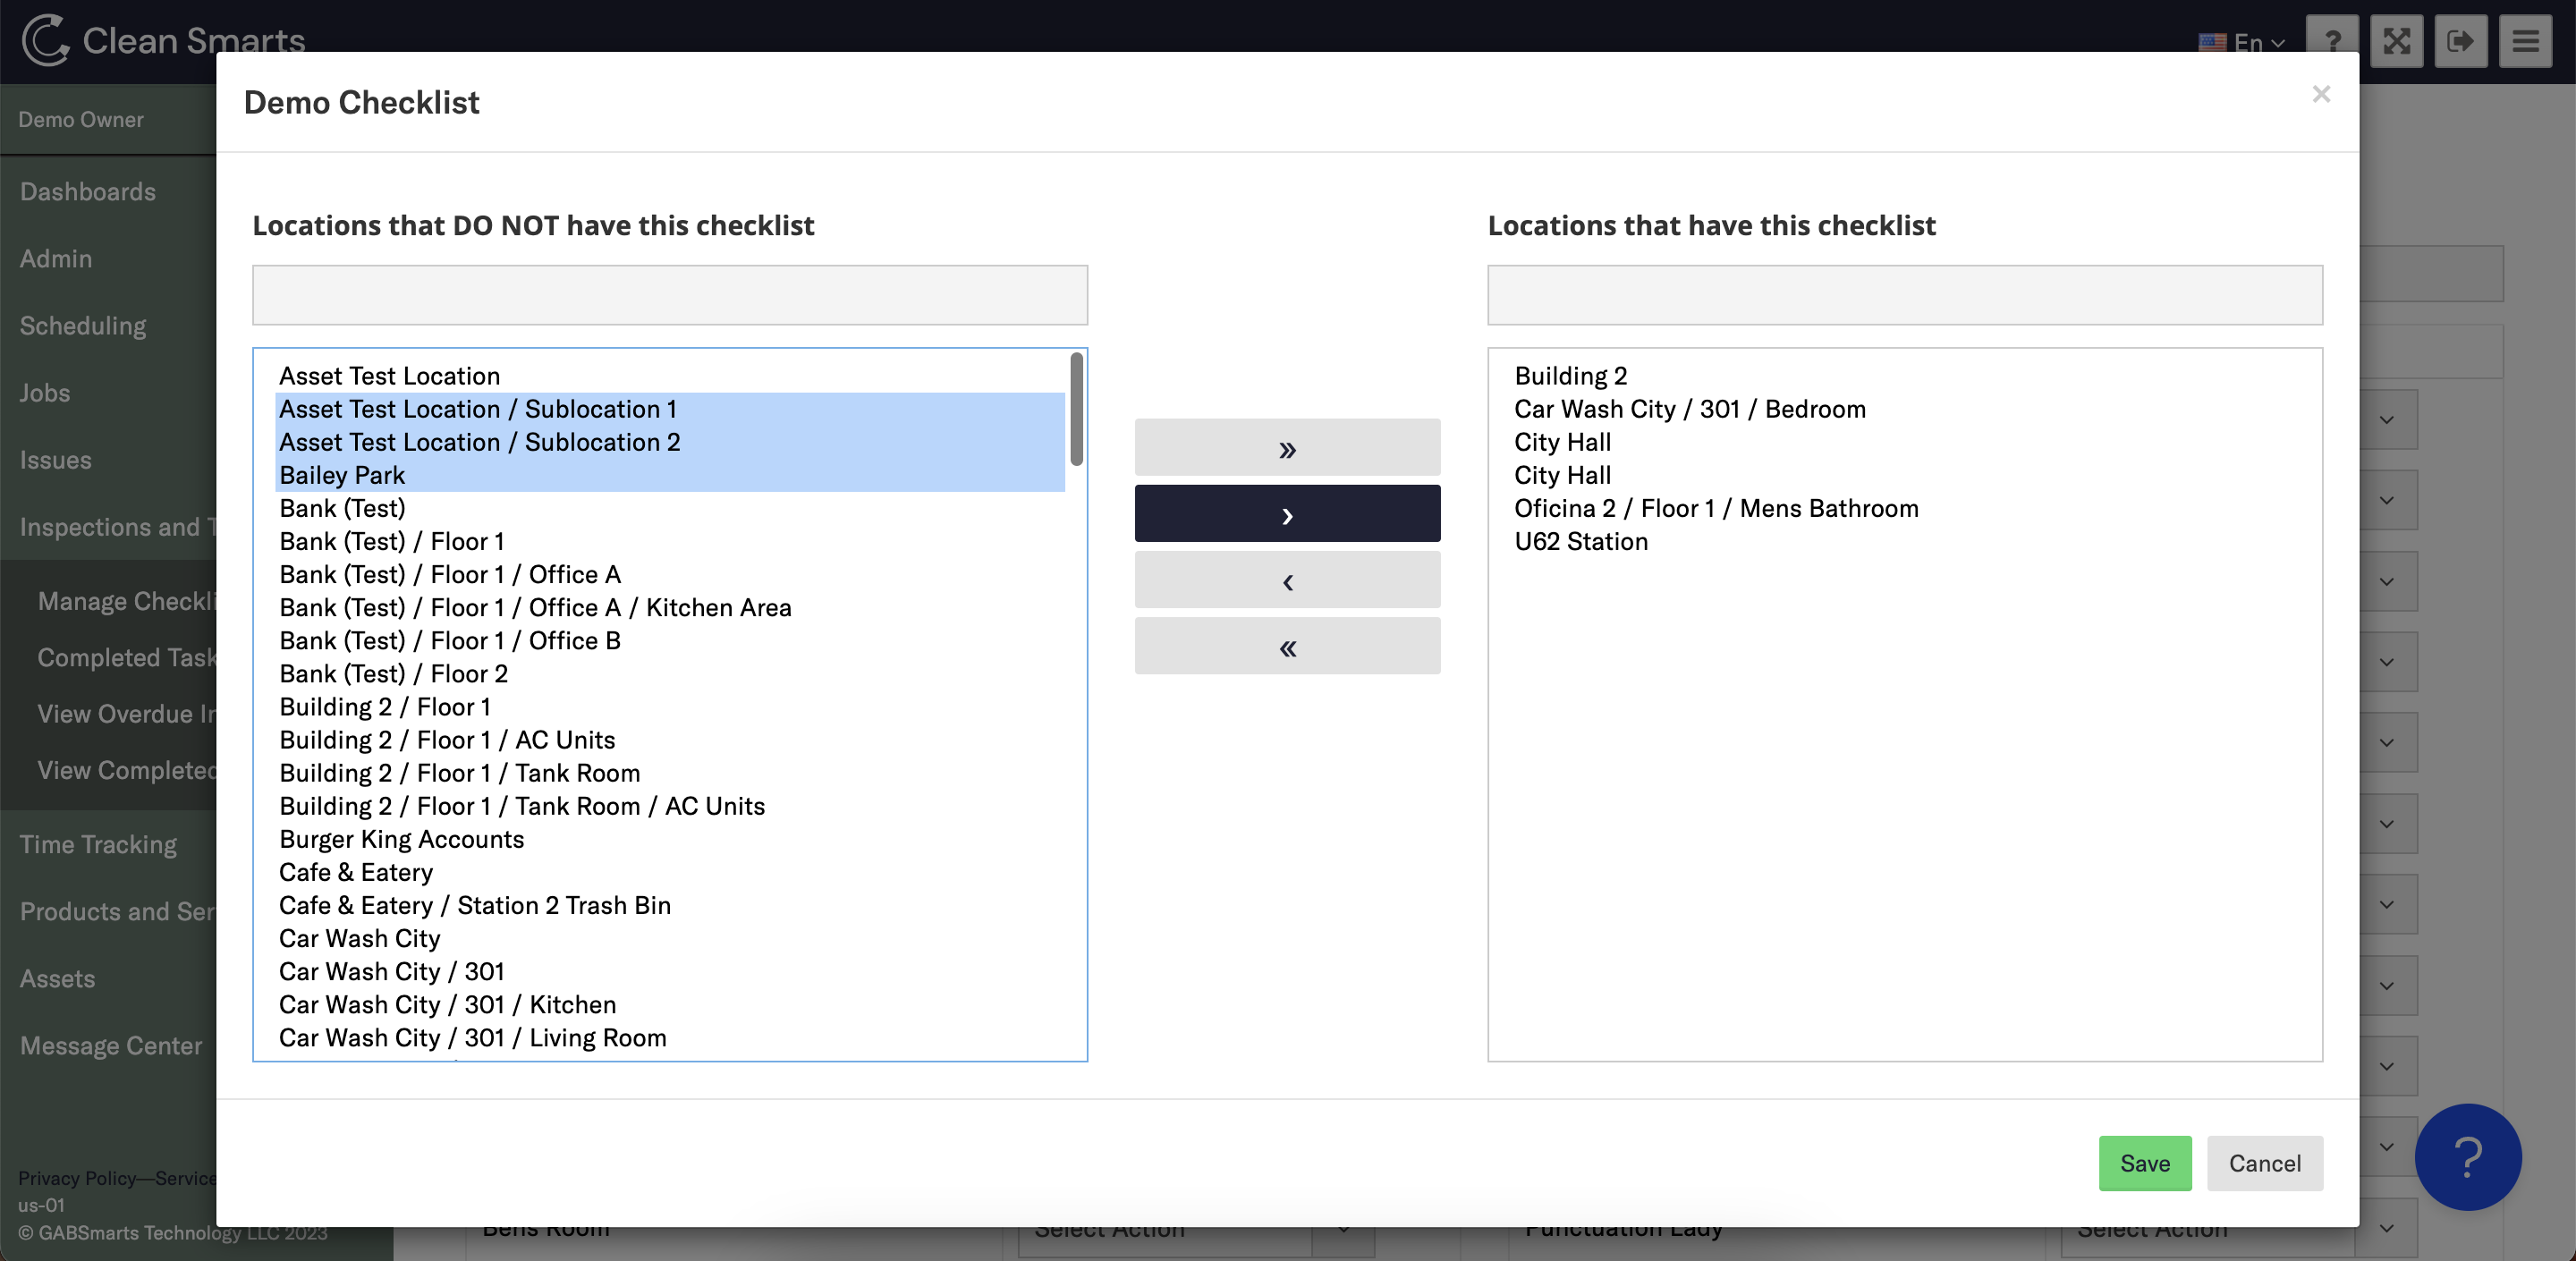Click the fullscreen expand icon in header
This screenshot has width=2576, height=1261.
pyautogui.click(x=2396, y=41)
